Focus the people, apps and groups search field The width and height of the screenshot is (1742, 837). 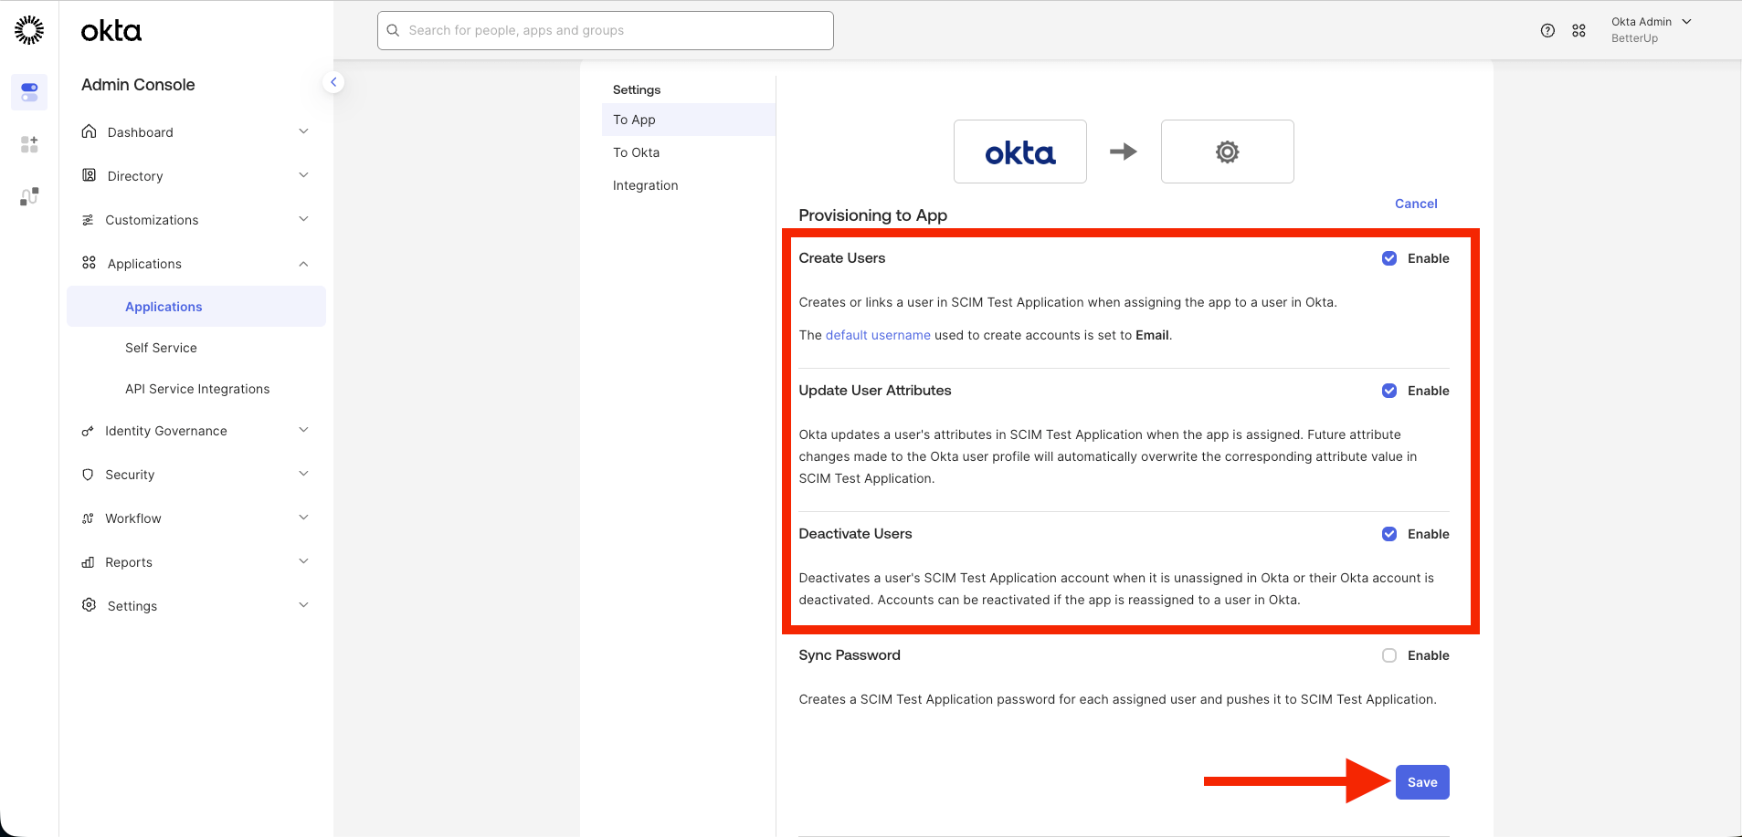click(606, 30)
